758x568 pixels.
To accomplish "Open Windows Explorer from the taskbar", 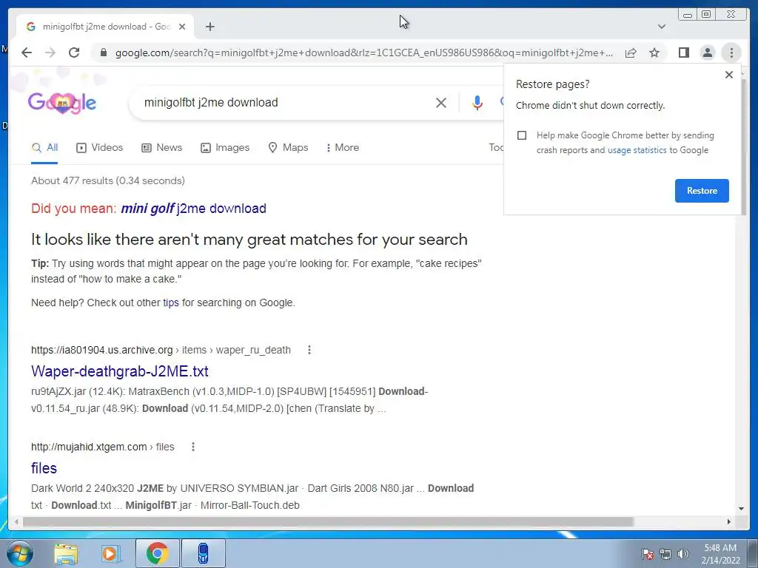I will coord(66,553).
